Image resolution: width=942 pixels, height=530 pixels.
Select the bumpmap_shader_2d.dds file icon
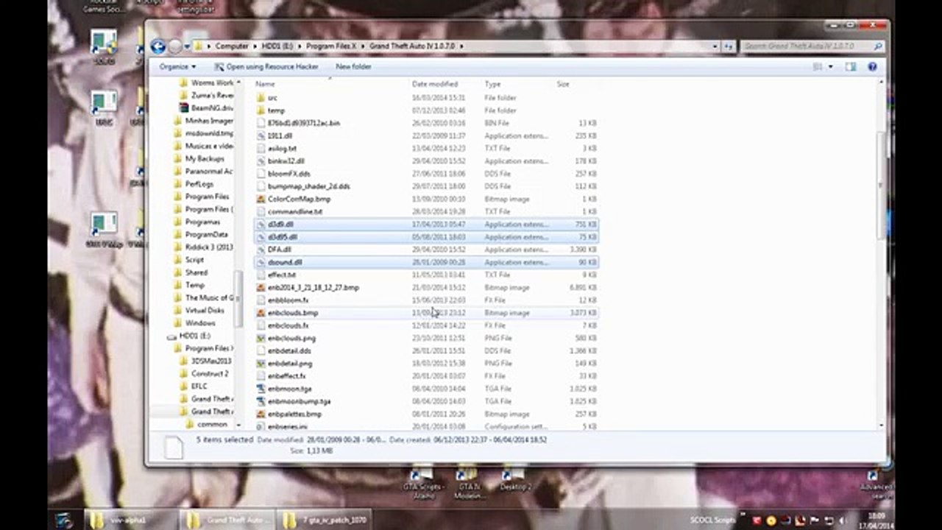pos(260,186)
